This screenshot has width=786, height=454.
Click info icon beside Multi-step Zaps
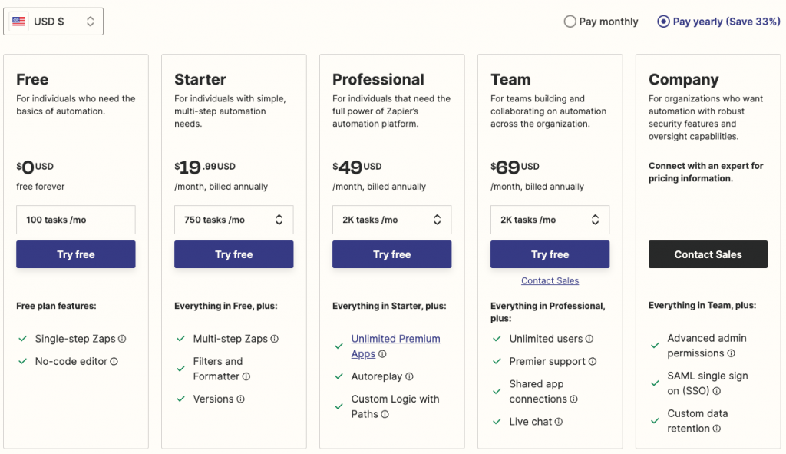pyautogui.click(x=275, y=339)
